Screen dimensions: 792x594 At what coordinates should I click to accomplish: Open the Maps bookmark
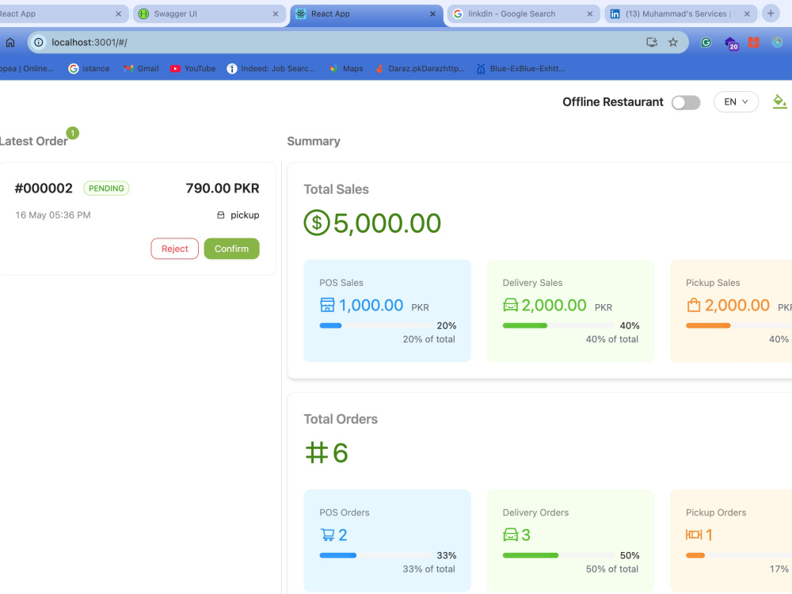(x=346, y=69)
